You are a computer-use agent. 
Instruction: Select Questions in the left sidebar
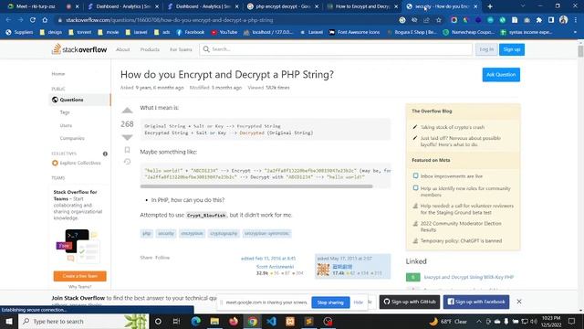(79, 100)
